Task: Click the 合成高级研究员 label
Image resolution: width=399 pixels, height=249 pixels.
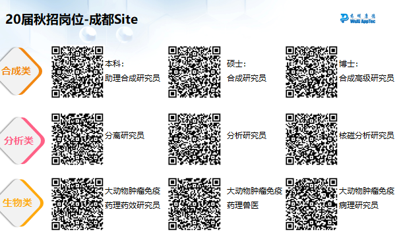Action: 367,78
